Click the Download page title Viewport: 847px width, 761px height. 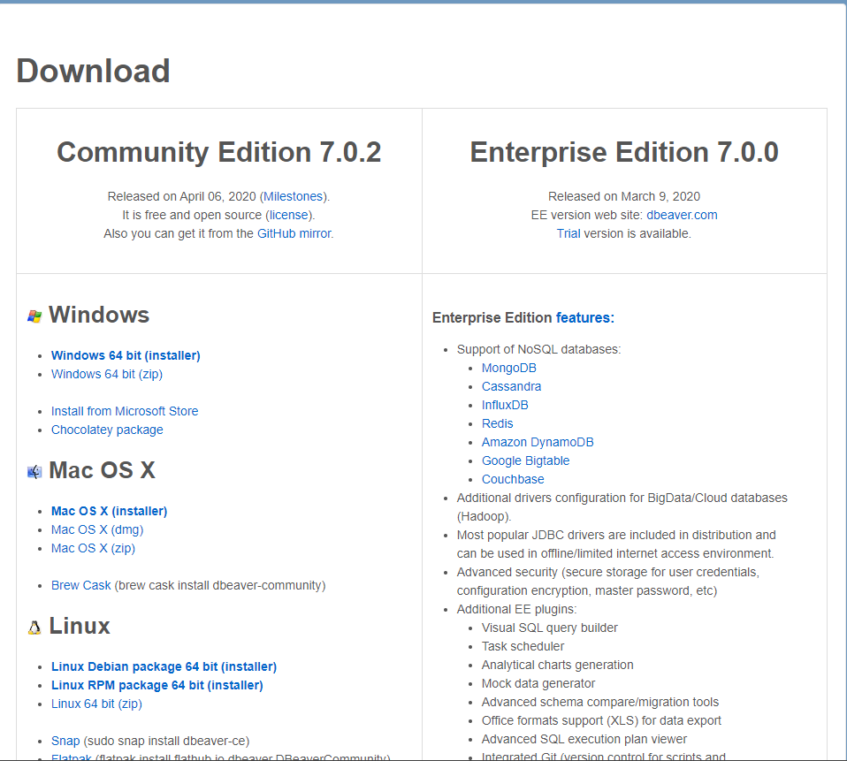93,71
